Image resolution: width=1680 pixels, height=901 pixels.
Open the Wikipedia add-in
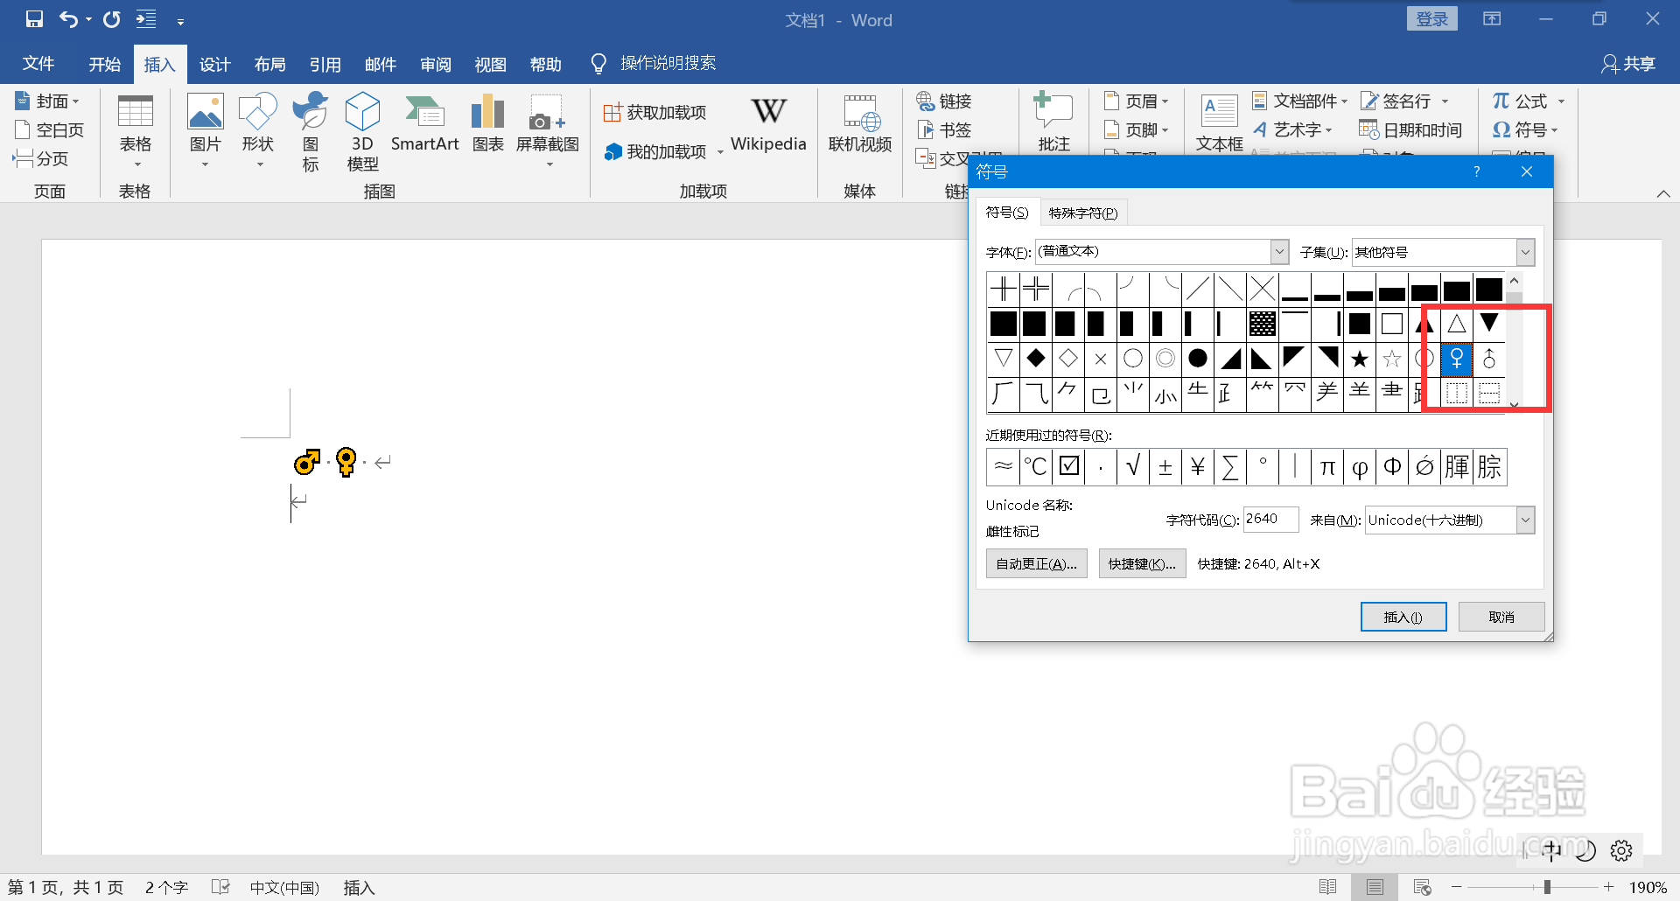pyautogui.click(x=768, y=124)
